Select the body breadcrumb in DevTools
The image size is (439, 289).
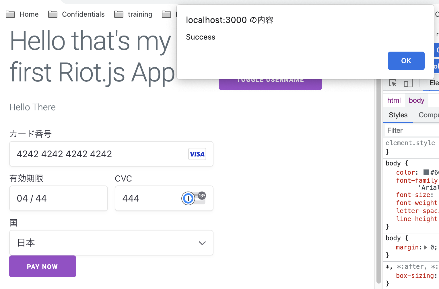coord(416,100)
